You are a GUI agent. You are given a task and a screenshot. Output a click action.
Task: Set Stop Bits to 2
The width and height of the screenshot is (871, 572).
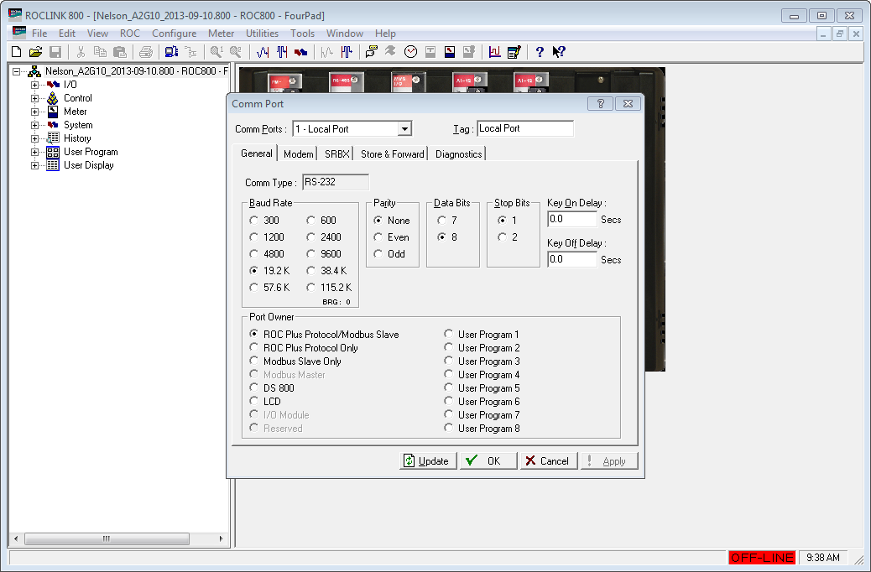click(502, 237)
